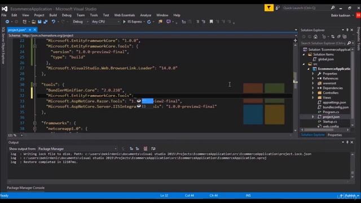Start debugging with IIS Express
This screenshot has height=203, width=361.
click(133, 21)
